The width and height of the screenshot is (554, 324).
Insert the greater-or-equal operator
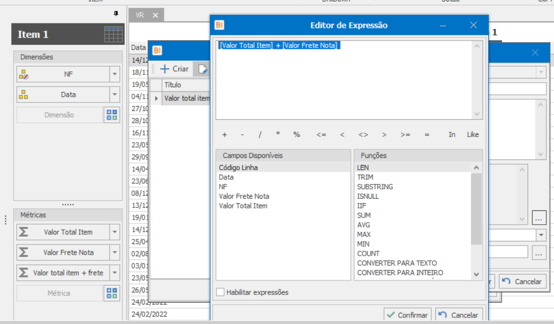405,134
